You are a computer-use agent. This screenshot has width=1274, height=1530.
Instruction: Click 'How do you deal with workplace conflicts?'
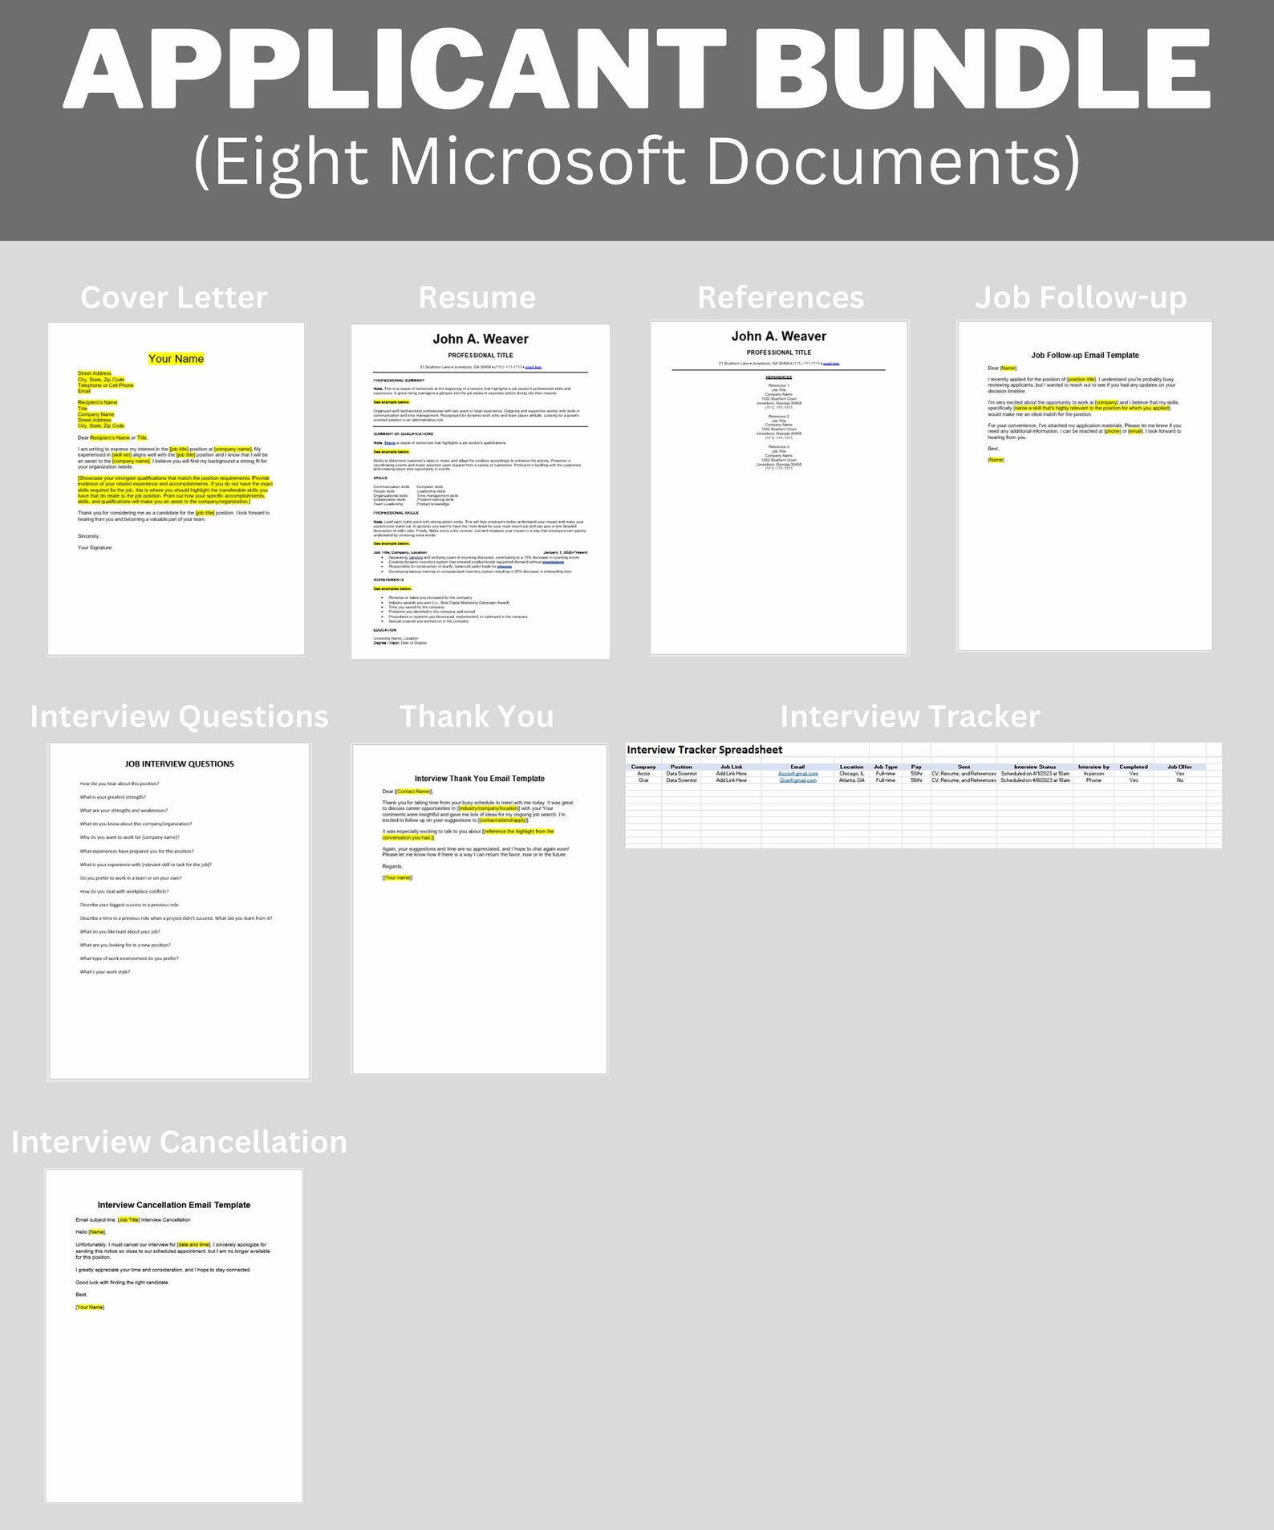[x=124, y=891]
